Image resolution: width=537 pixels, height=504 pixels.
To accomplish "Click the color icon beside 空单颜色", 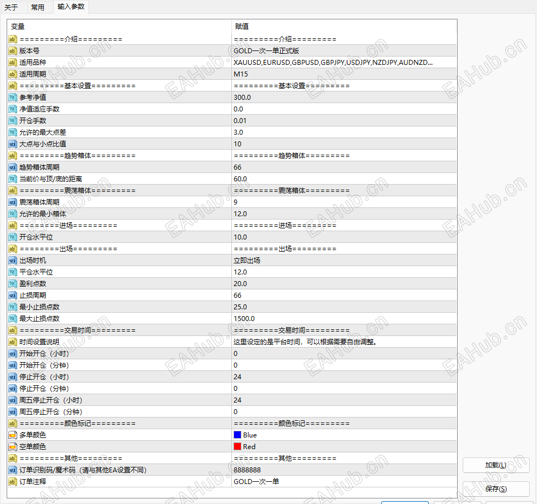I will (x=12, y=447).
